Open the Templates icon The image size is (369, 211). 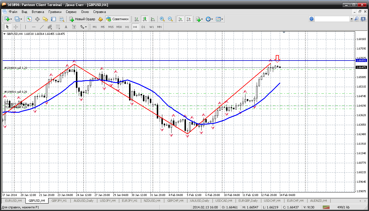[x=218, y=19]
